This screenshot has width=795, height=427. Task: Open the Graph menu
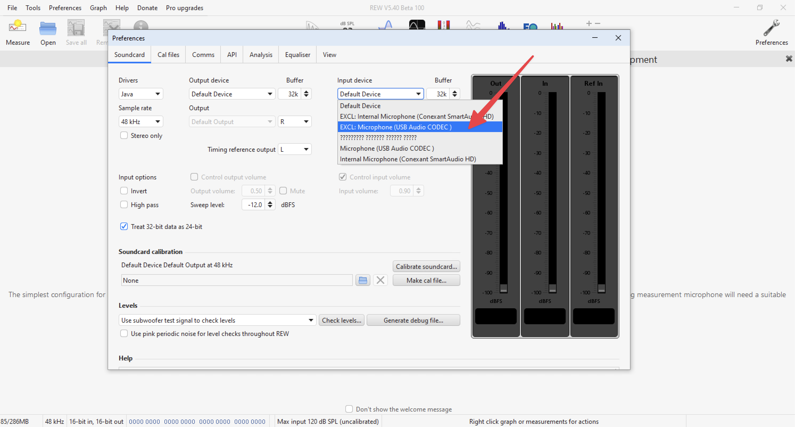pos(98,8)
